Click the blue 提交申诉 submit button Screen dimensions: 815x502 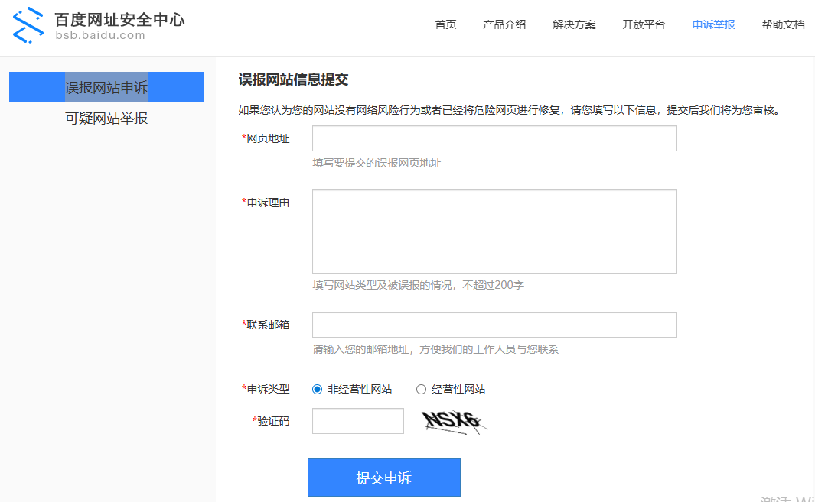(383, 477)
